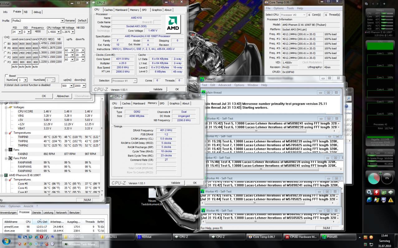Switch to SPD tab in lower CPU-Z
This screenshot has height=248, width=398.
162,103
